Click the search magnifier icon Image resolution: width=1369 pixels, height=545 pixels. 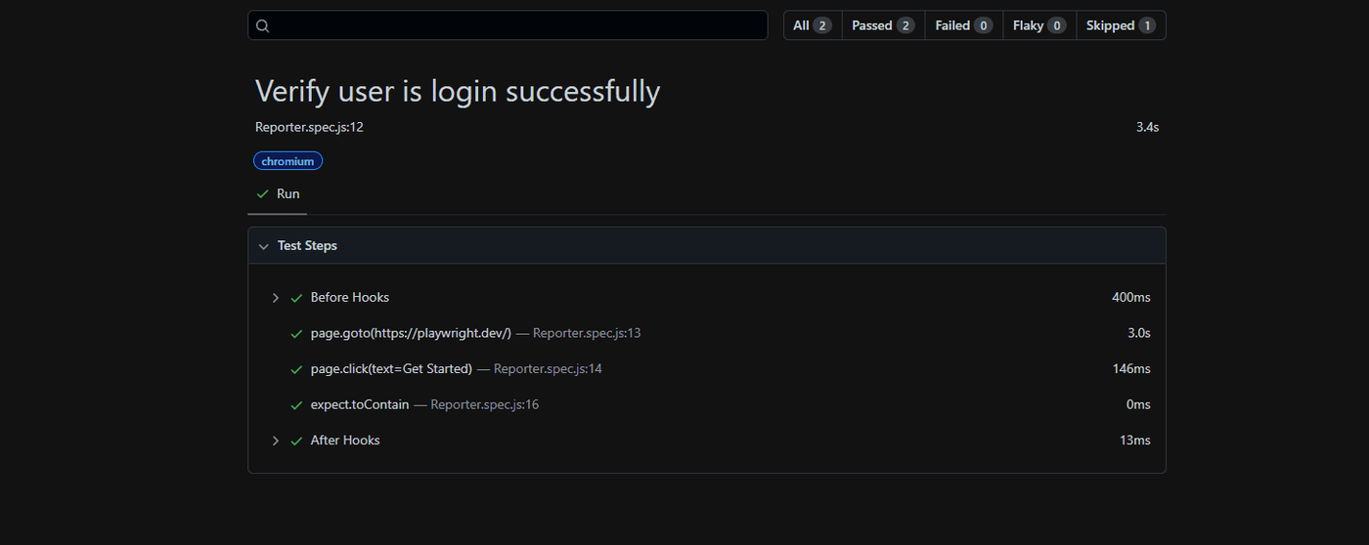click(262, 25)
